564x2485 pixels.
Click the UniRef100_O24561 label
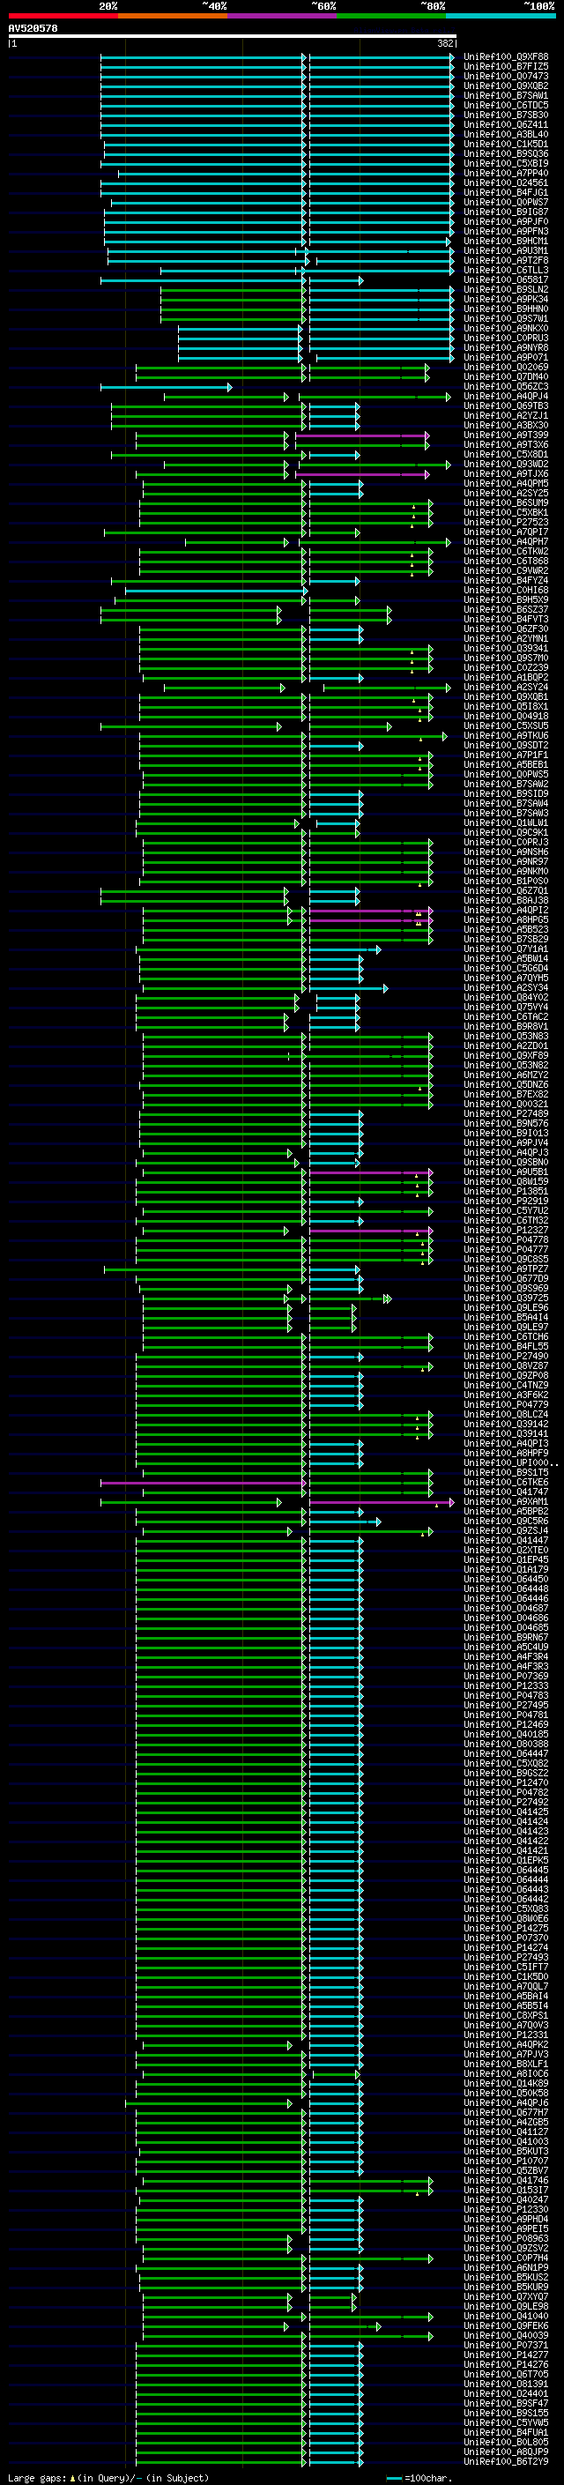coord(506,182)
